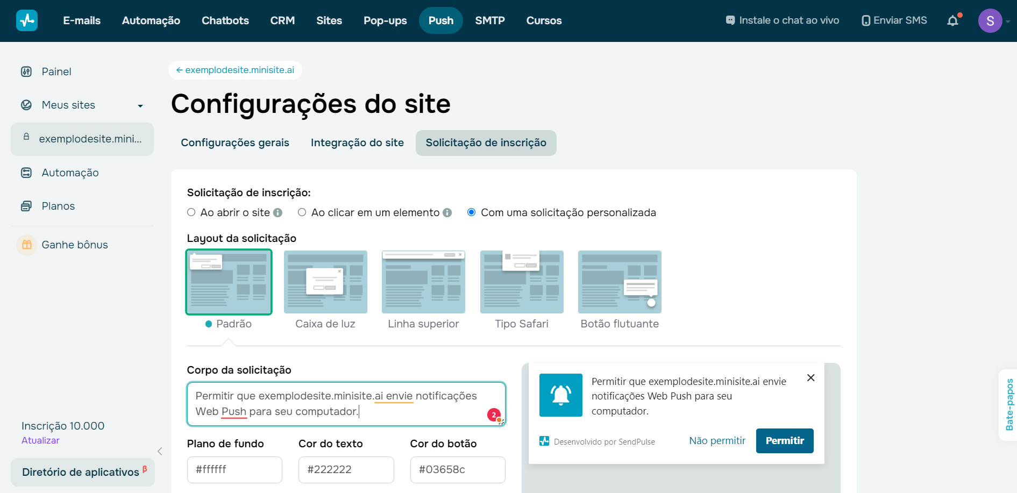Select the Ao clicar em um elemento option
1017x493 pixels.
[302, 212]
